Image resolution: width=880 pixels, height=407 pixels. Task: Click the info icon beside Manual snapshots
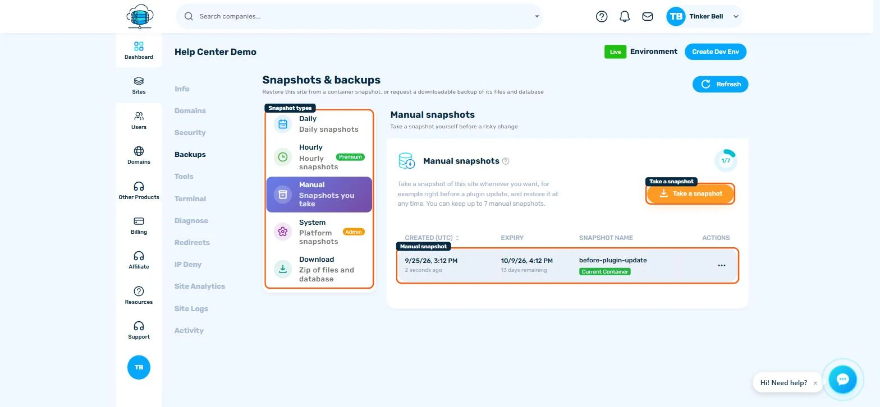click(x=506, y=161)
